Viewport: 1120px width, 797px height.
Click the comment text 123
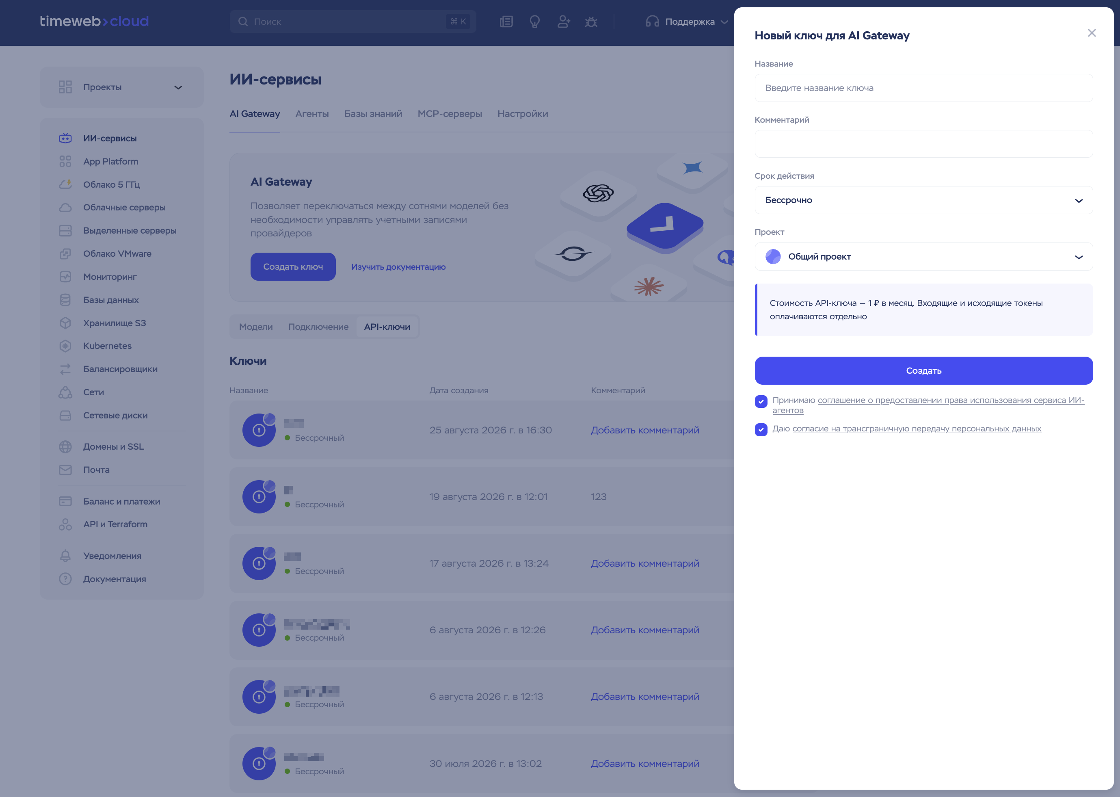coord(599,497)
